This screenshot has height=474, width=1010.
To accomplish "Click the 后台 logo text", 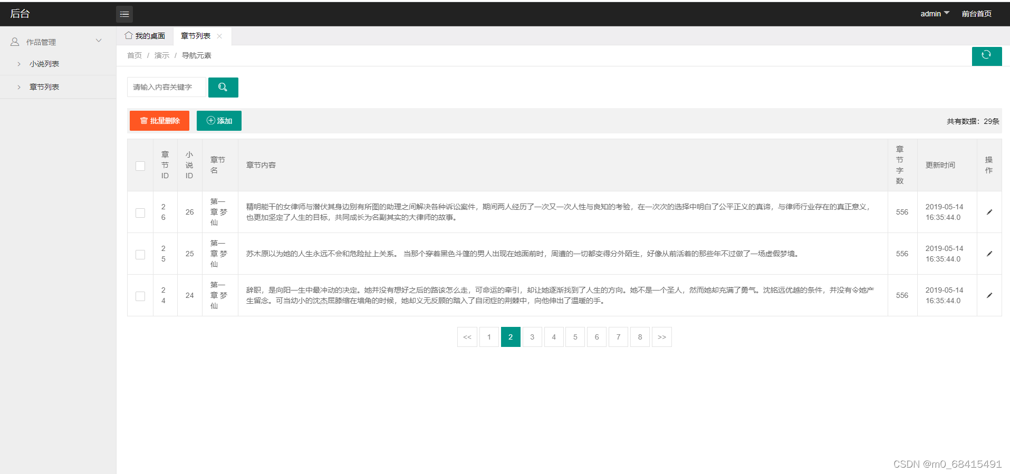I will tap(20, 14).
